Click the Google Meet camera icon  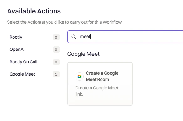80,76
